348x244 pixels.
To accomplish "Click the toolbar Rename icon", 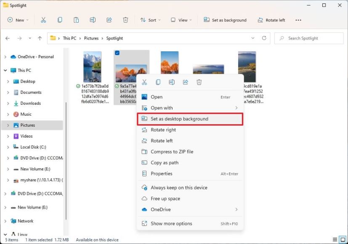I will click(93, 20).
